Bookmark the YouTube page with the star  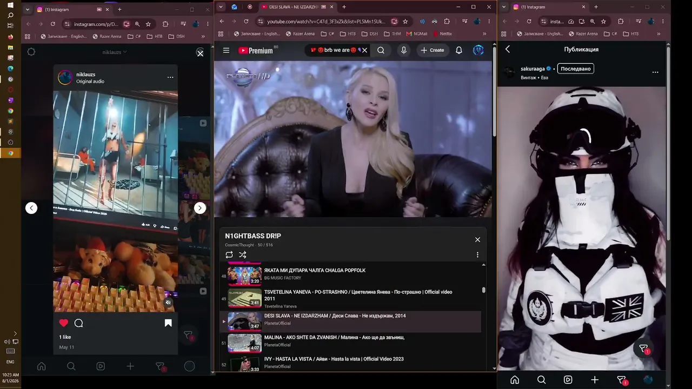point(405,22)
